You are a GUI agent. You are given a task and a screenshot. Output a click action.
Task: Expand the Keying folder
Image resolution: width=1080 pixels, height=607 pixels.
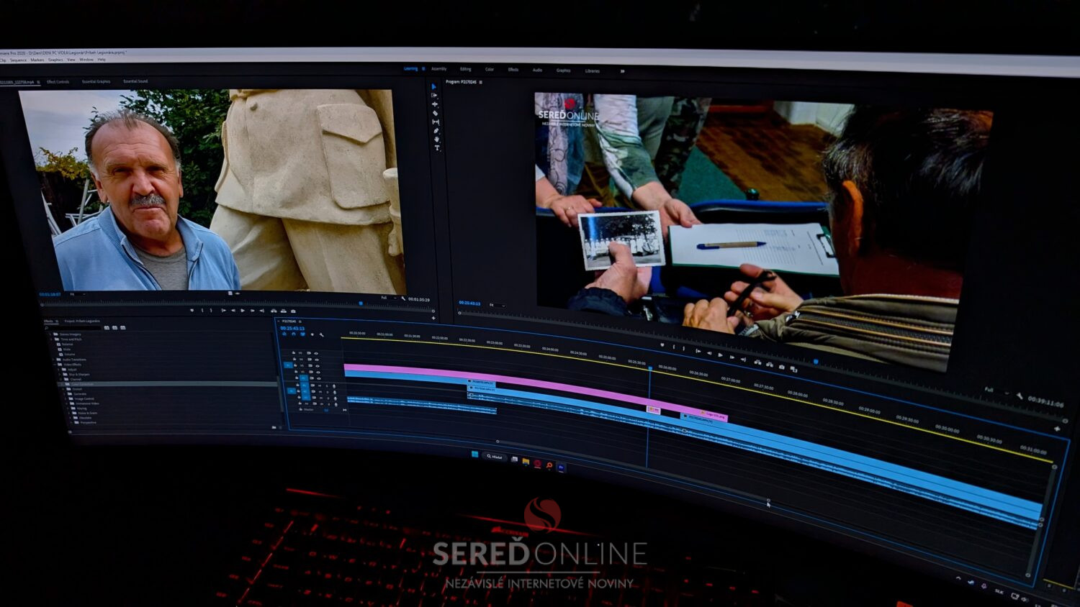click(68, 409)
